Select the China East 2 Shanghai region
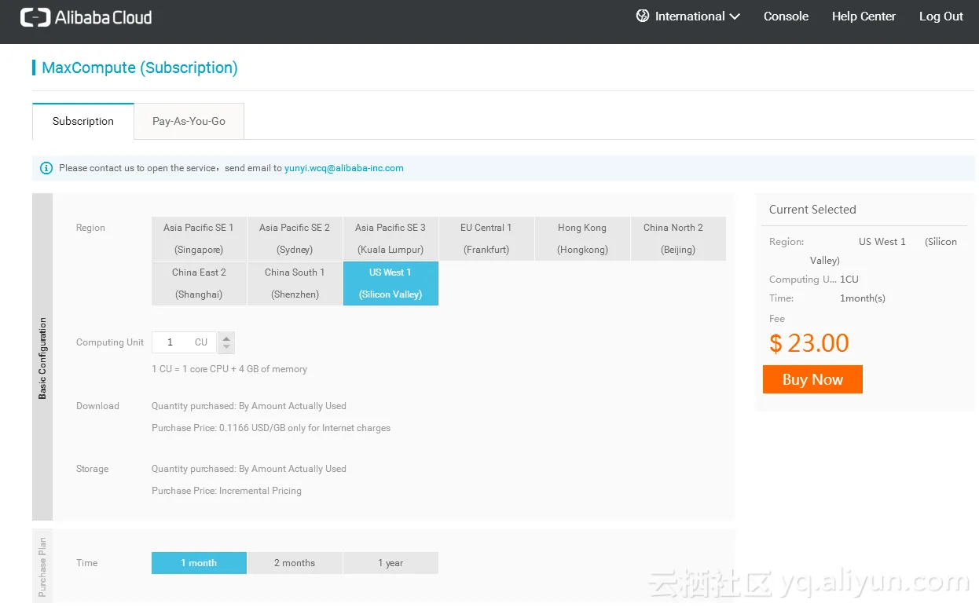The image size is (979, 607). pos(199,283)
